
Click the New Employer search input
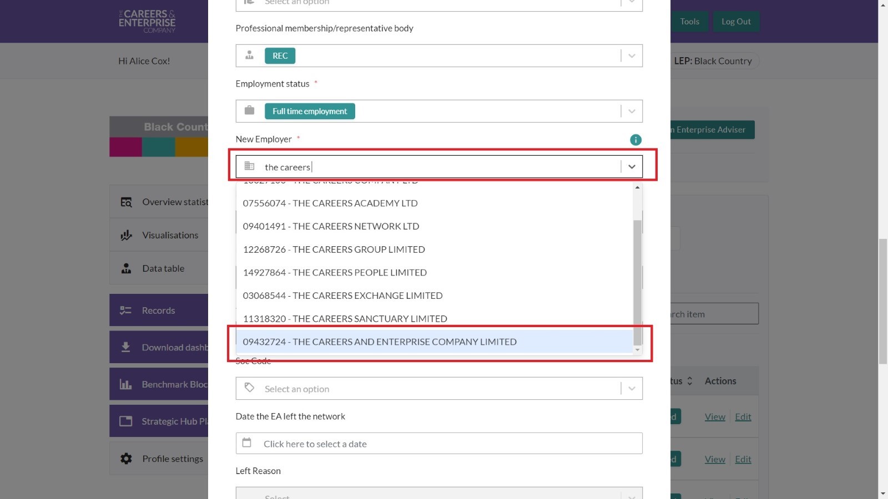click(438, 167)
